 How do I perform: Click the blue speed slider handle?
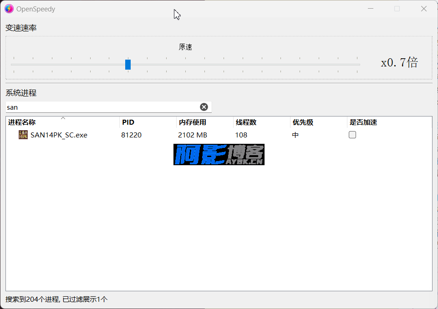(x=128, y=65)
